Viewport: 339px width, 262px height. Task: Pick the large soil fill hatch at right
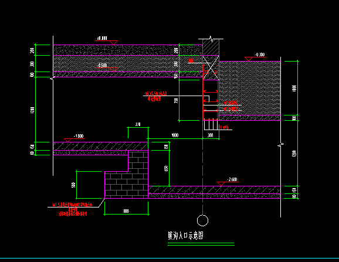(250, 88)
